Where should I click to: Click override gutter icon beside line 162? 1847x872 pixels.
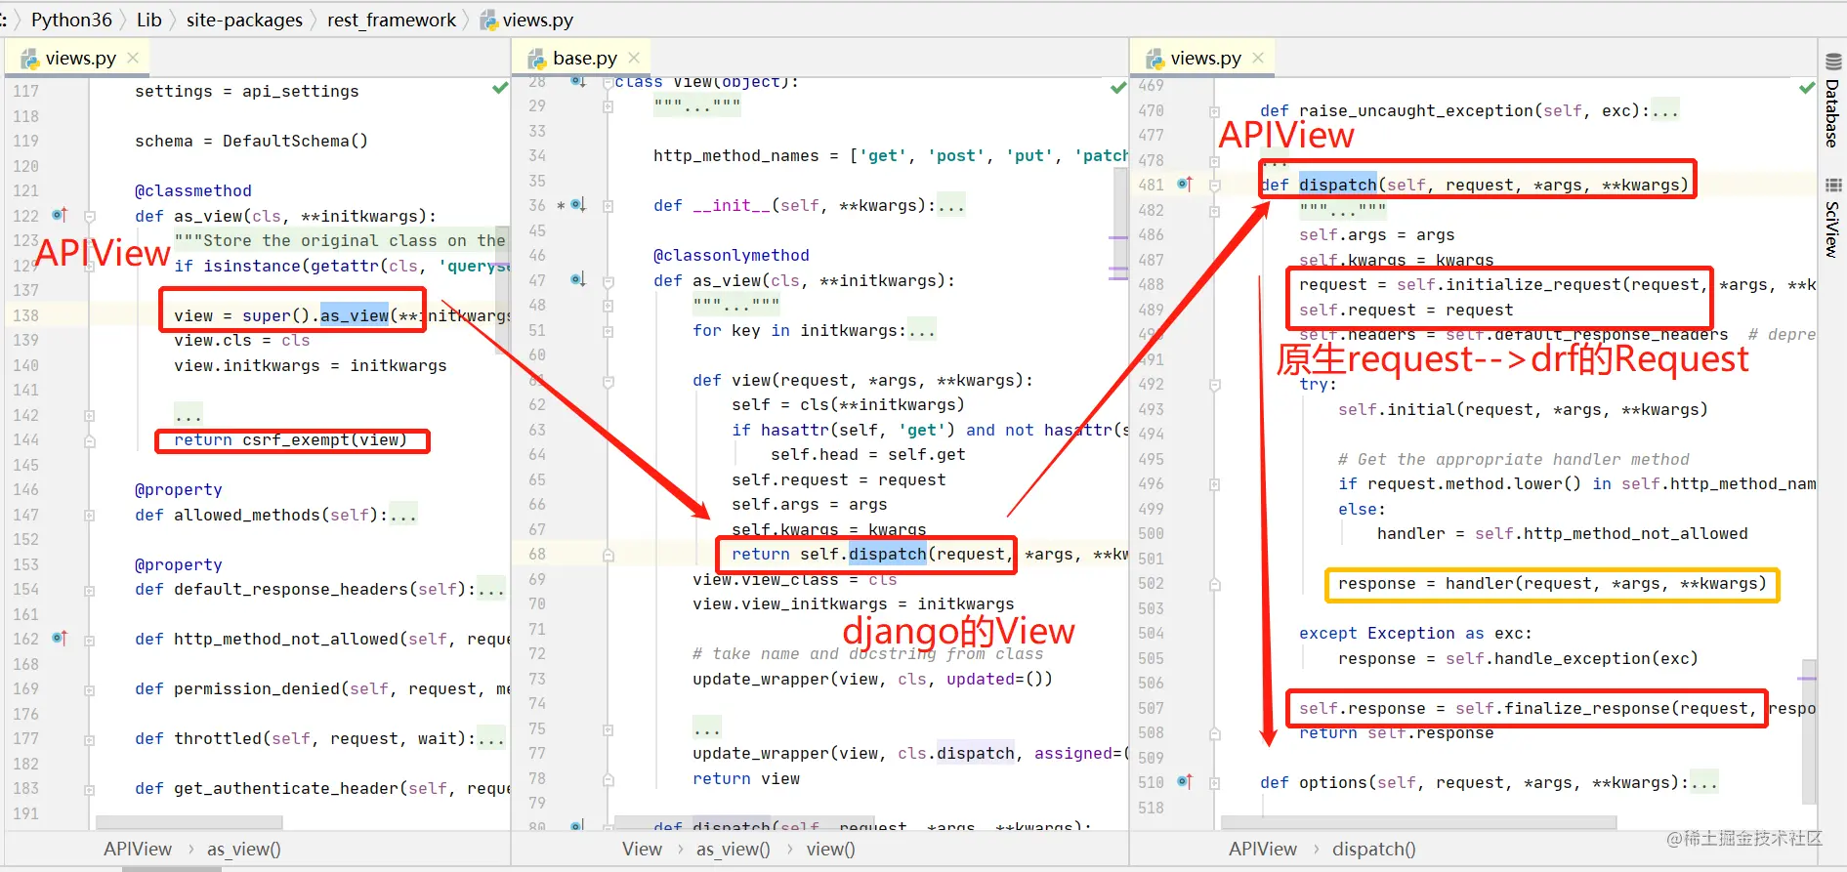tap(60, 638)
